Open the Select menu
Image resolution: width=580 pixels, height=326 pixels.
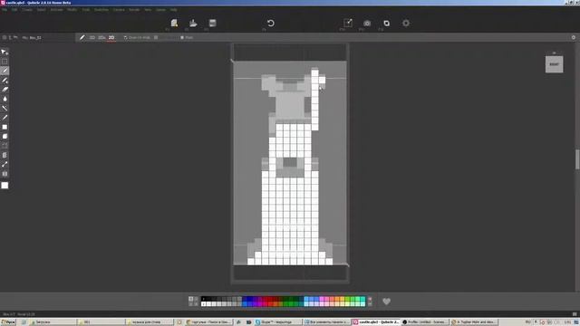(41, 10)
